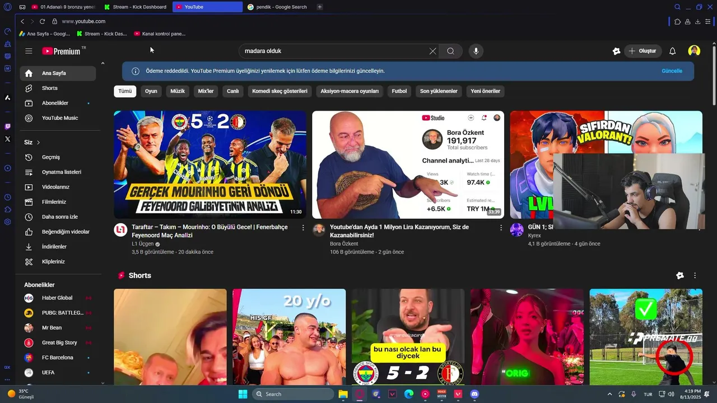The image size is (717, 403).
Task: Open Daha sonra izle in sidebar
Action: pos(58,217)
